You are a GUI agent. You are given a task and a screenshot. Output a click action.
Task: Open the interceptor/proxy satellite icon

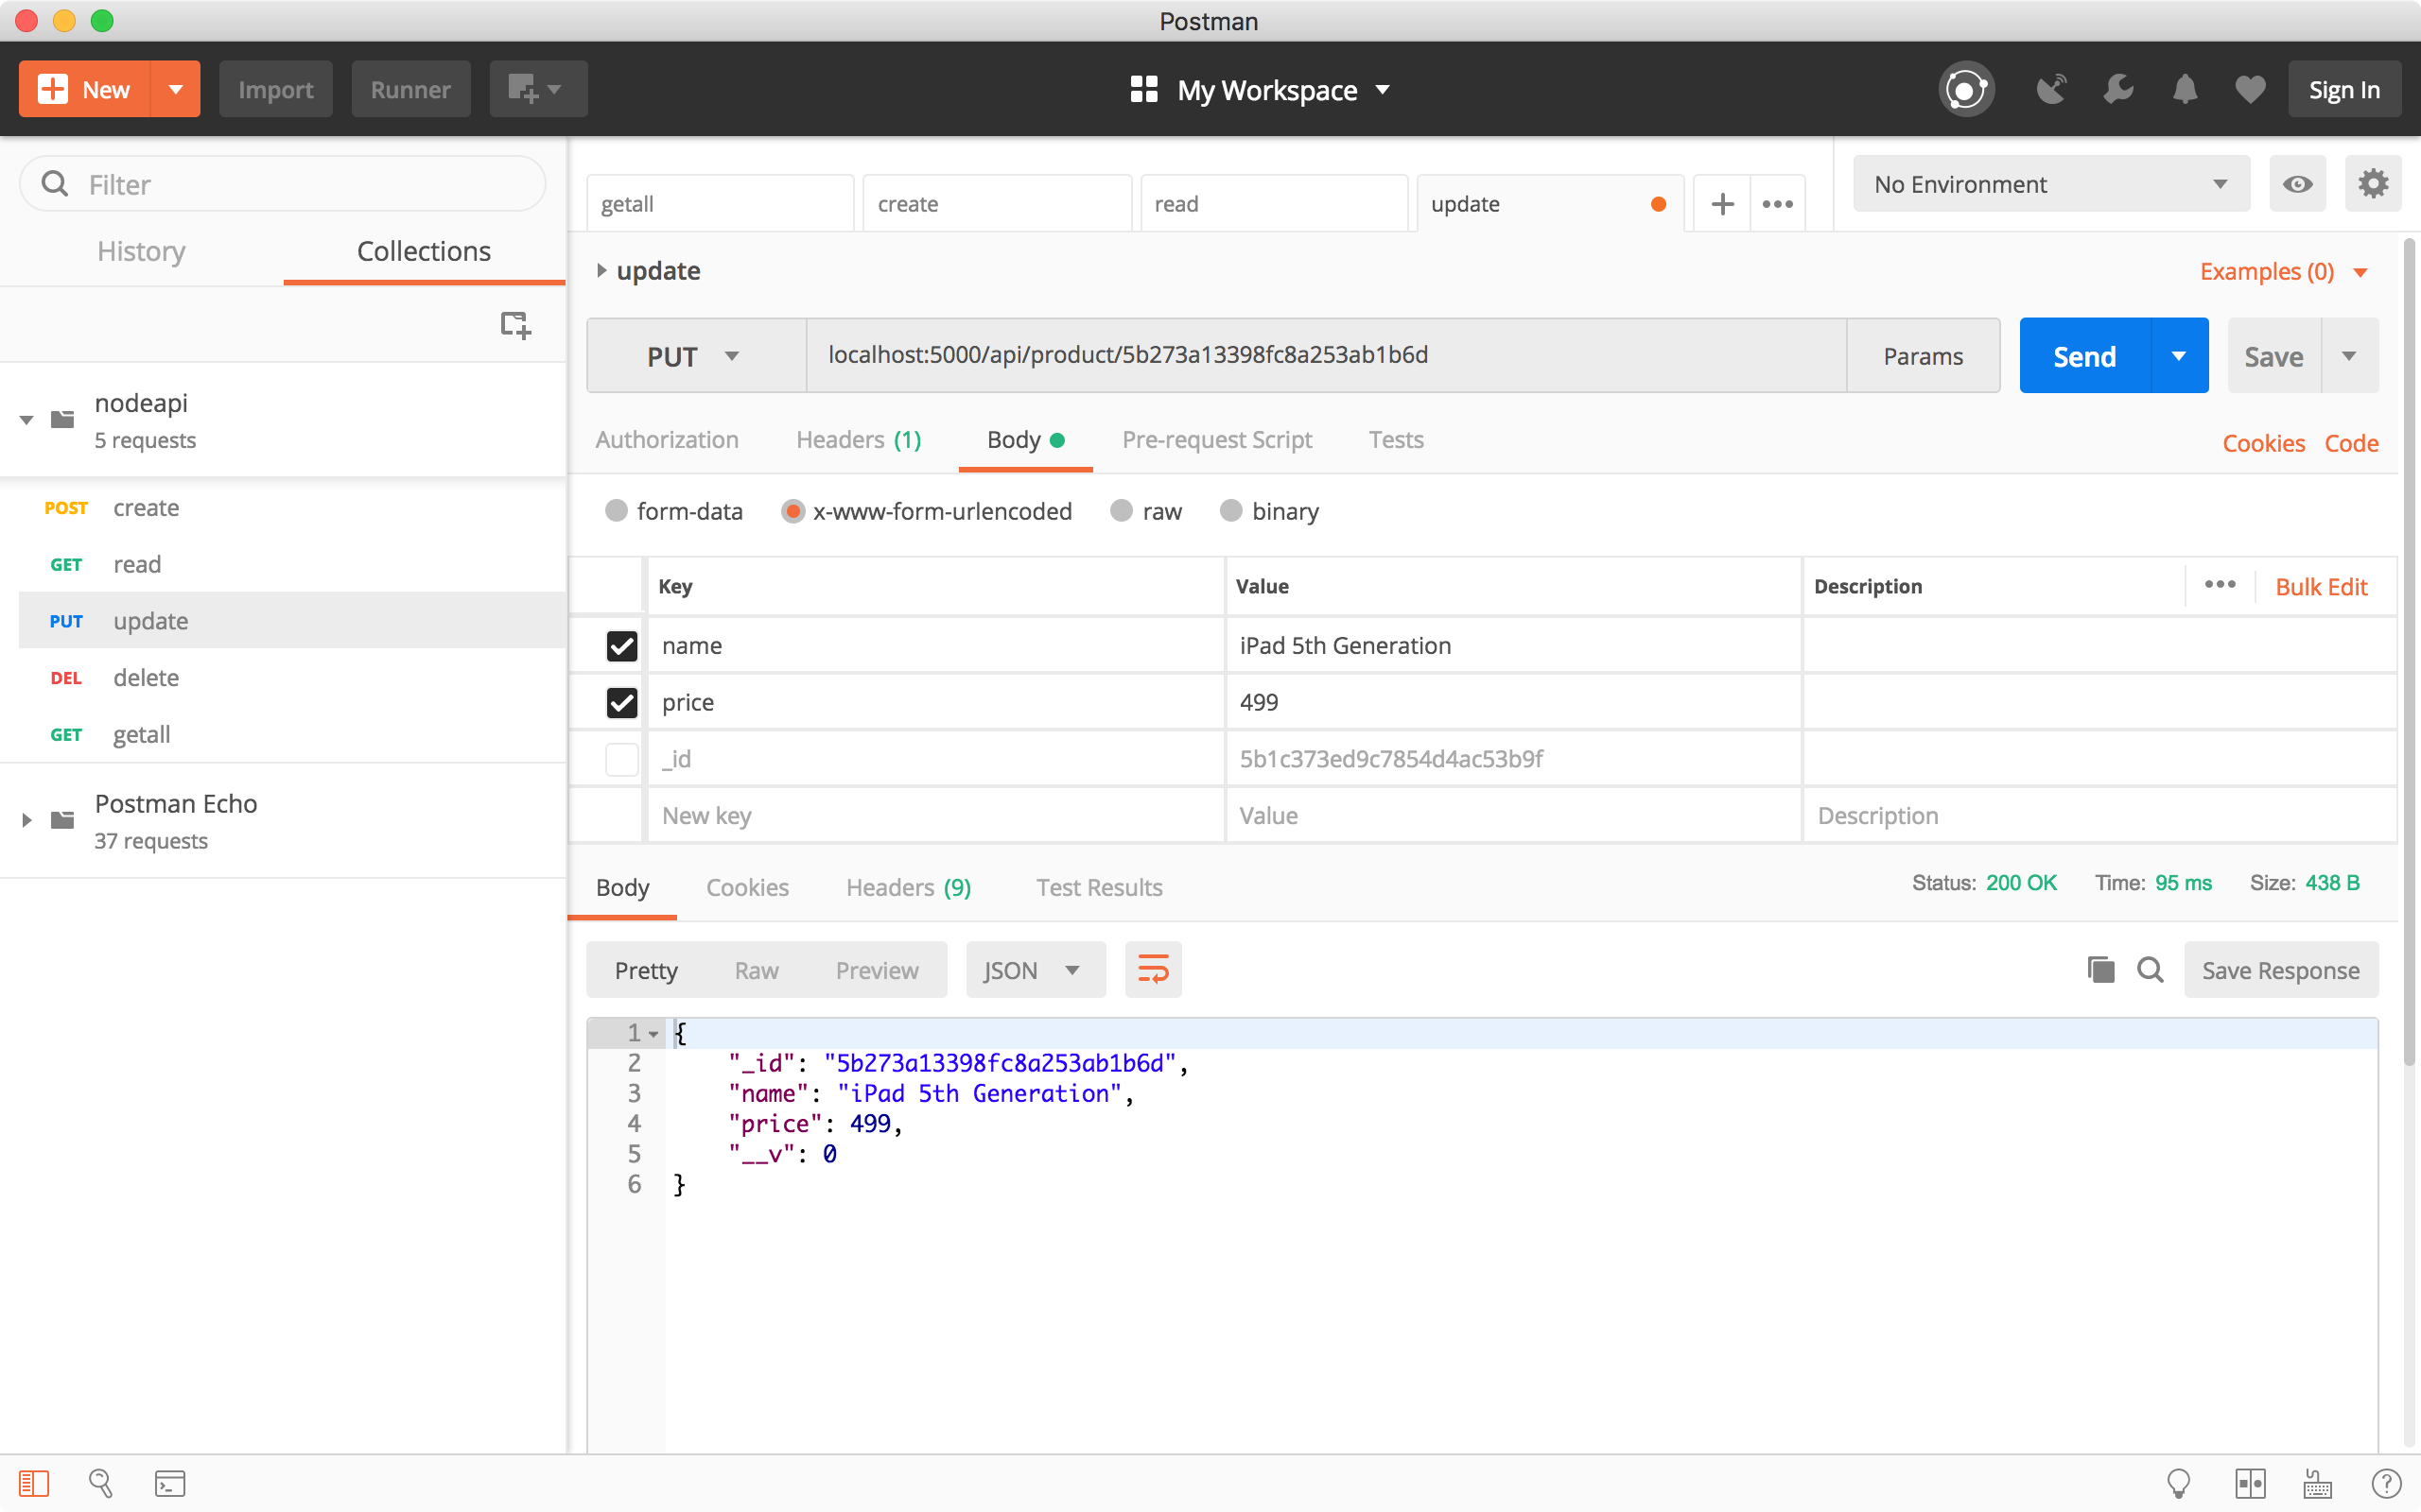(x=2051, y=90)
